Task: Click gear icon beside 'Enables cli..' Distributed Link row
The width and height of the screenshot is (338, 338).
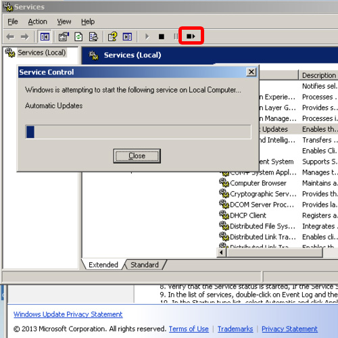Action: tap(224, 237)
